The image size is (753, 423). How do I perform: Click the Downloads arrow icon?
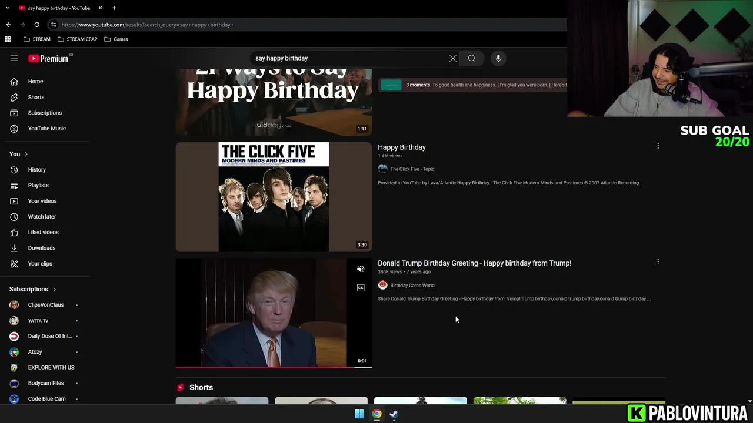pos(14,248)
